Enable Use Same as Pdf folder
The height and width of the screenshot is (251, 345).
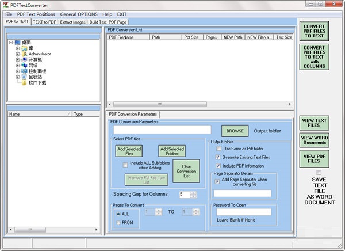pos(218,149)
